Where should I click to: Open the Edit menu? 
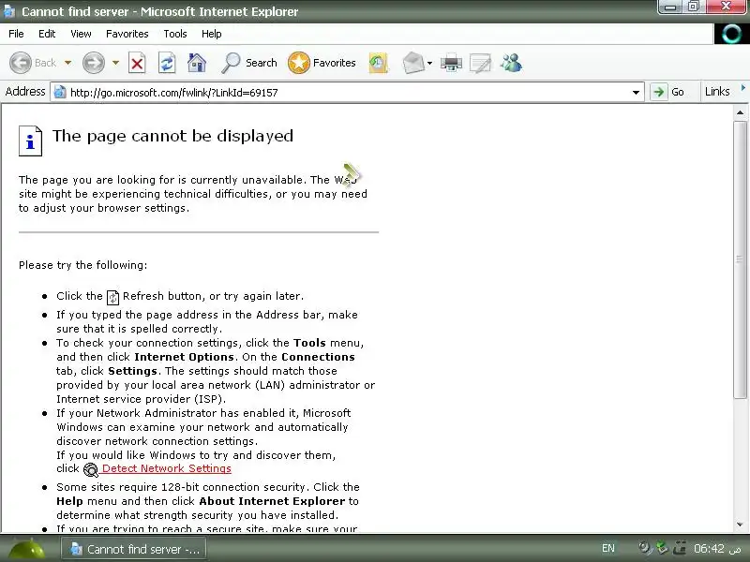tap(47, 34)
